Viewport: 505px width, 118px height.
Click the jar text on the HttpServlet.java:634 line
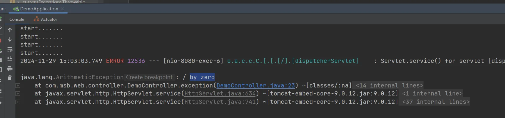331,94
